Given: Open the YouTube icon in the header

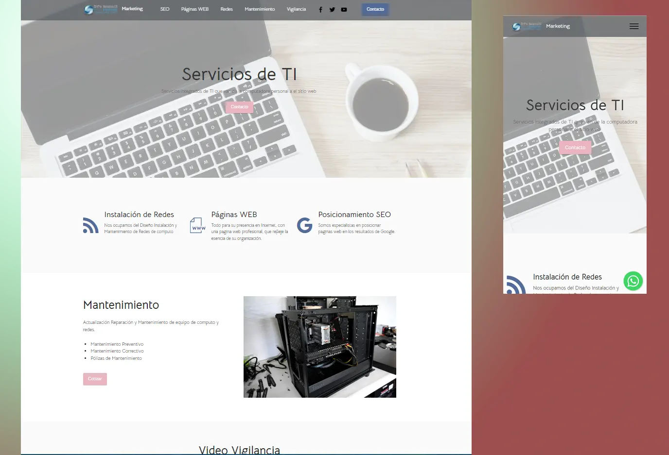Looking at the screenshot, I should click(344, 9).
